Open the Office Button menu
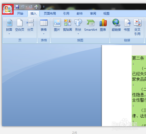The width and height of the screenshot is (146, 134). coord(8,9)
